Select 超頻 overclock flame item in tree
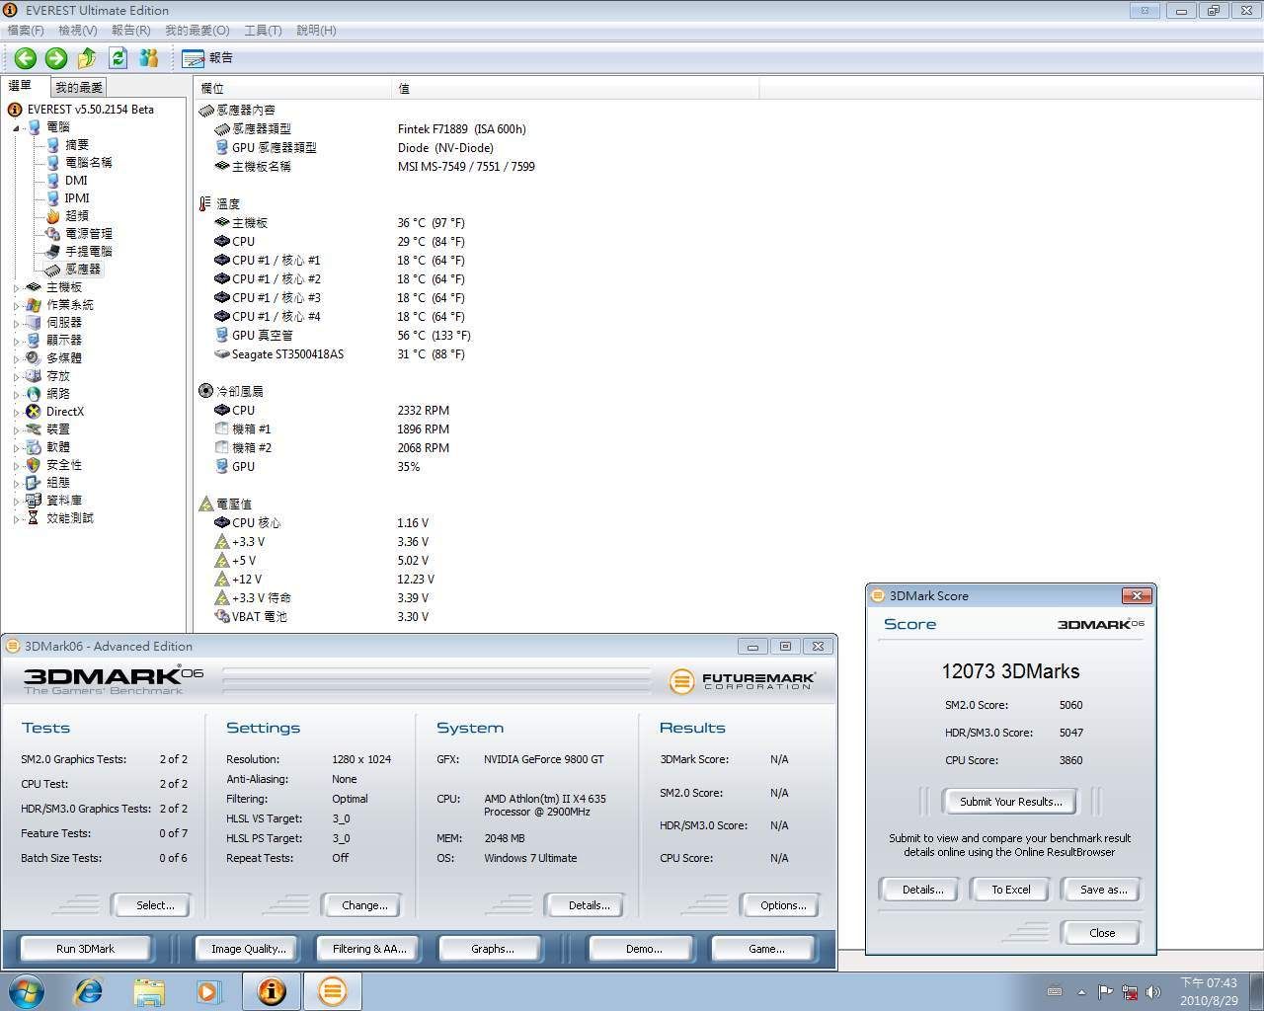Screen dimensions: 1264x1011 [77, 216]
